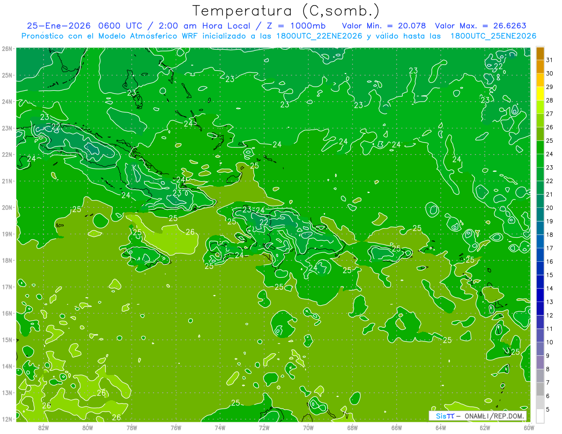The width and height of the screenshot is (562, 434).
Task: Click the longitude axis label "70W"
Action: click(x=308, y=427)
